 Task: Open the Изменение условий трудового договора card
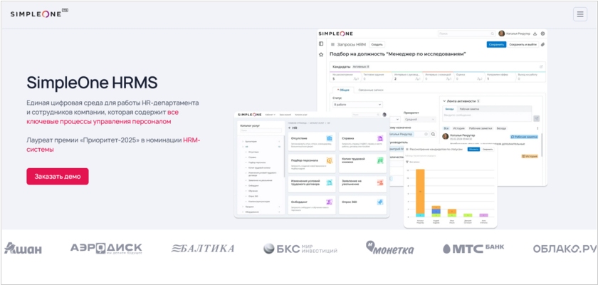click(312, 185)
